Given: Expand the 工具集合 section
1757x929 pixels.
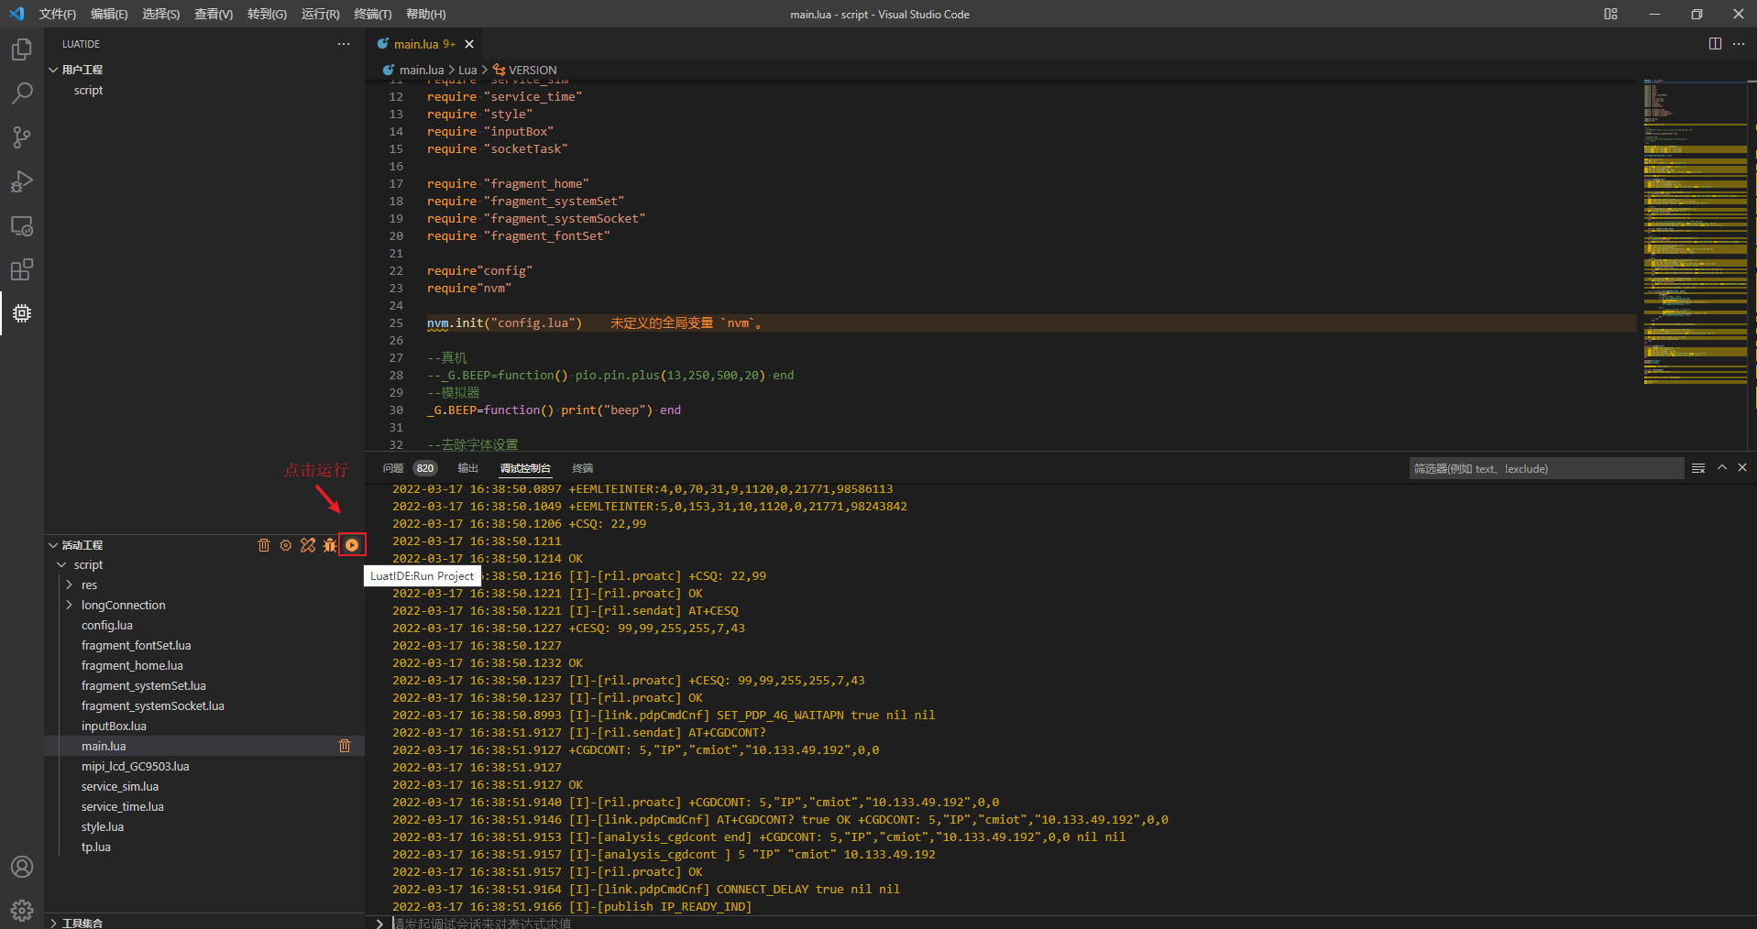Looking at the screenshot, I should (53, 923).
